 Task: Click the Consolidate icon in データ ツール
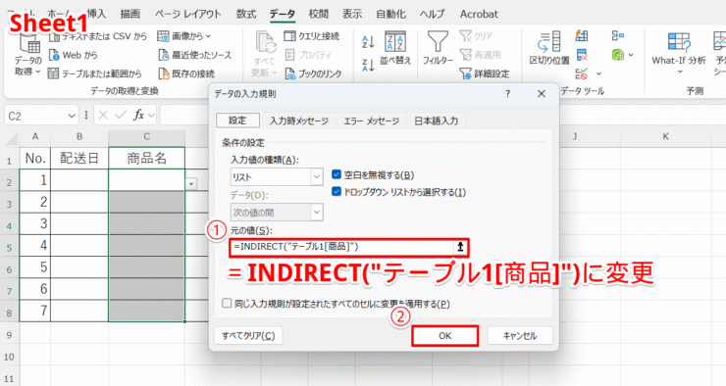618,35
